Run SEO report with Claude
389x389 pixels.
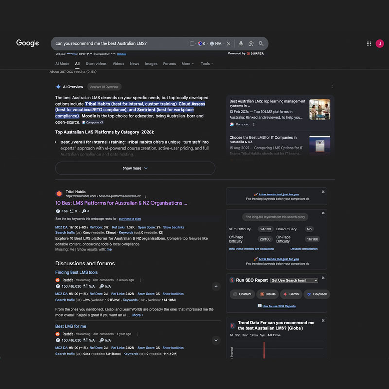click(x=267, y=294)
